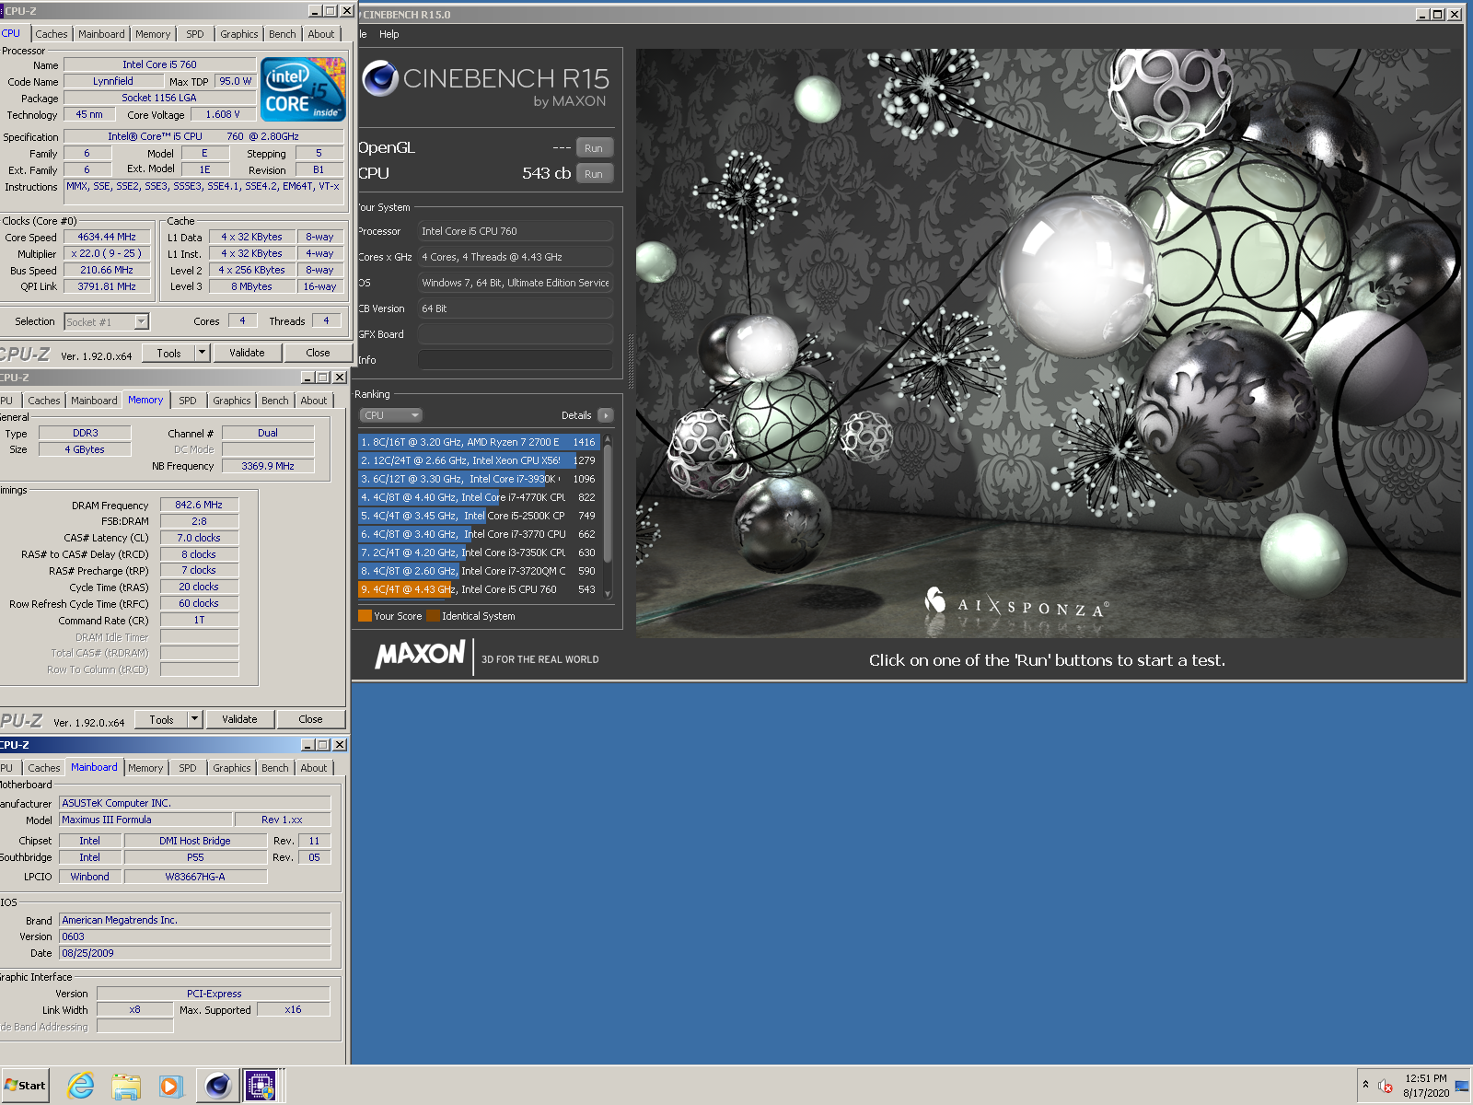Click the MAXON logo at bottom
The image size is (1473, 1105).
420,655
